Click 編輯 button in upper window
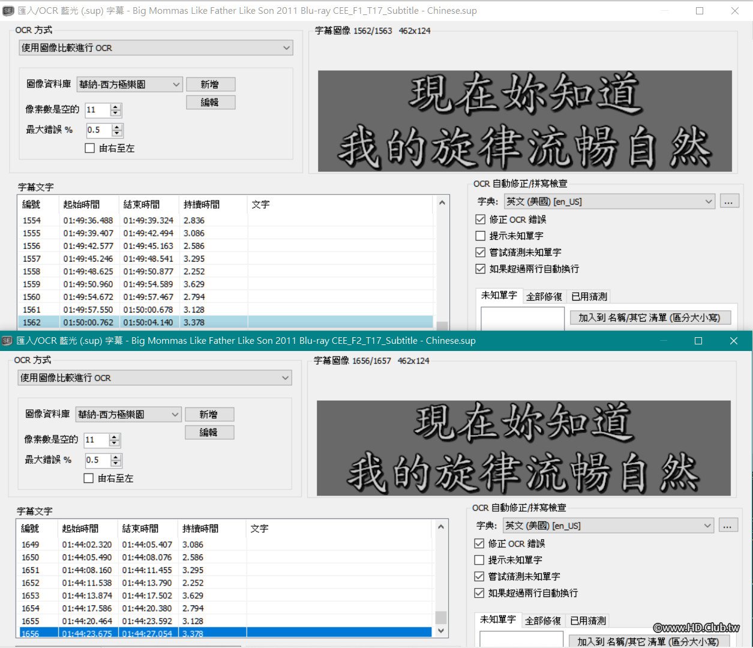 click(210, 103)
